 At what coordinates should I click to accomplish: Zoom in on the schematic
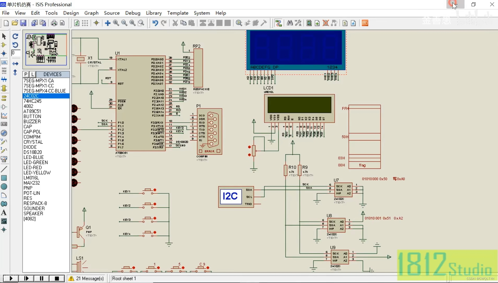(116, 23)
